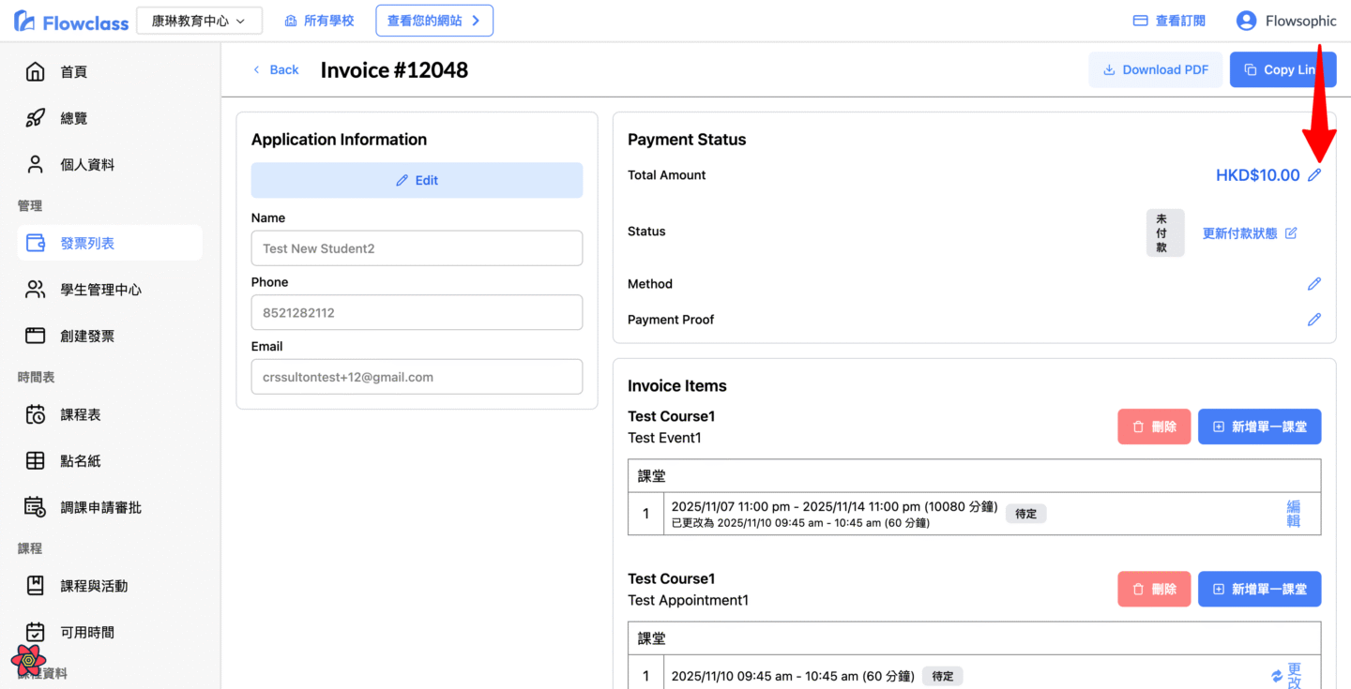The image size is (1351, 689).
Task: Click the Payment Proof edit pencil icon
Action: pyautogui.click(x=1314, y=320)
